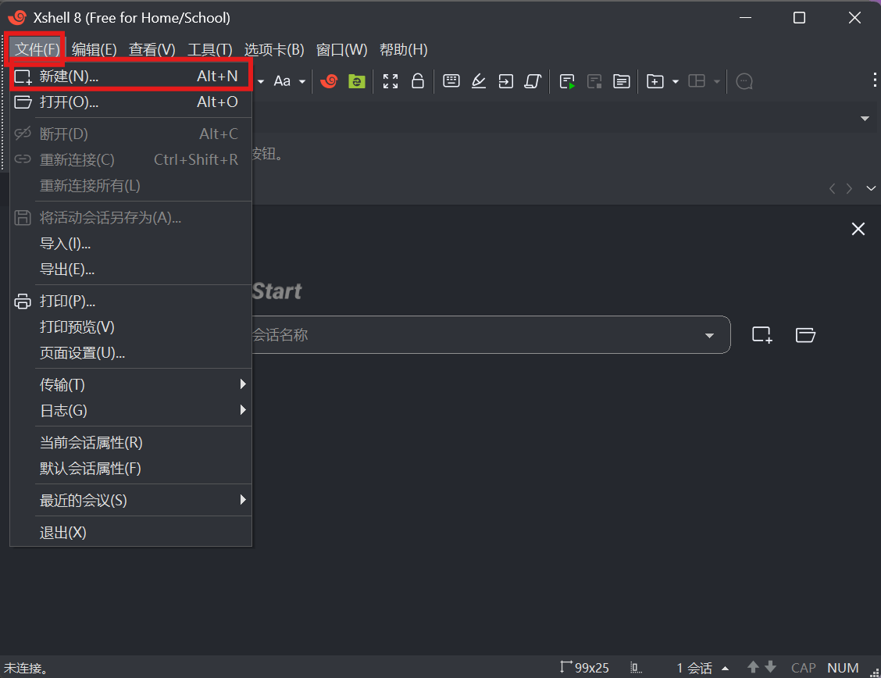
Task: Expand 最近的会议(S) recent sessions submenu
Action: 130,500
